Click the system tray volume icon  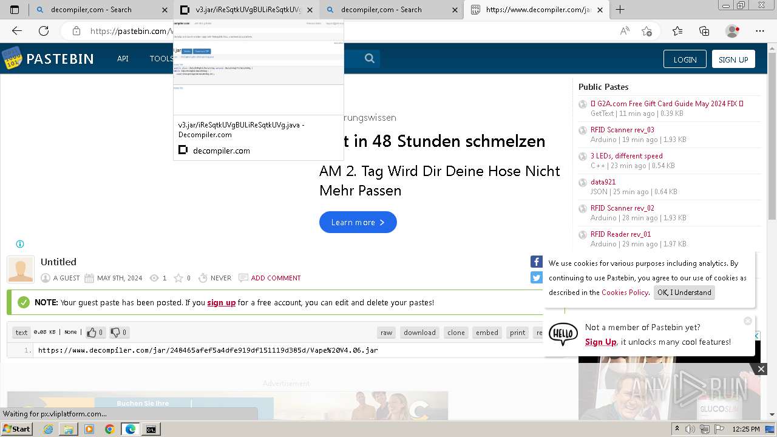click(690, 429)
